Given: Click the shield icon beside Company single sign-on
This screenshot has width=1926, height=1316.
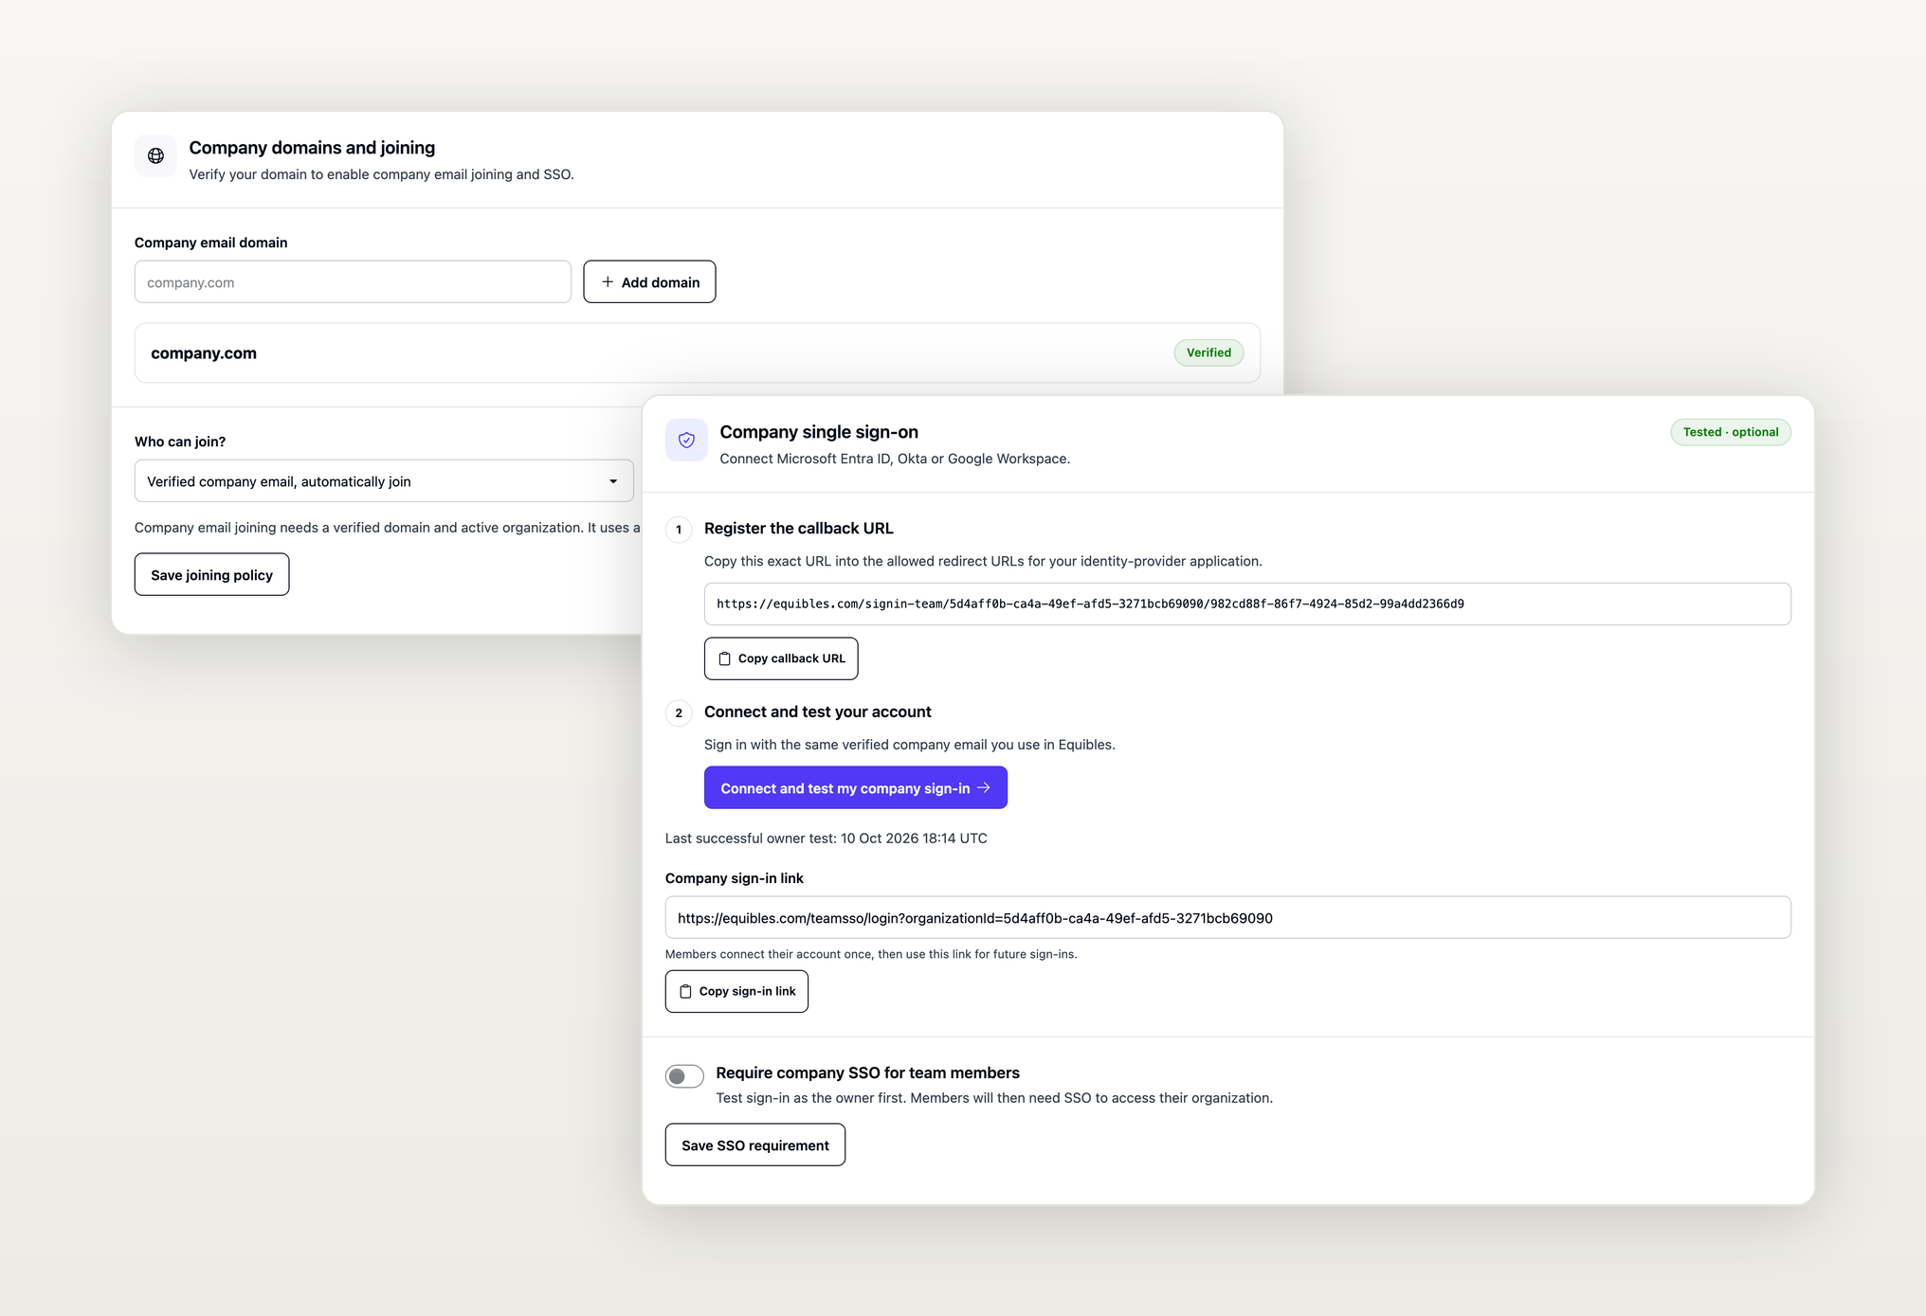Looking at the screenshot, I should (x=686, y=440).
